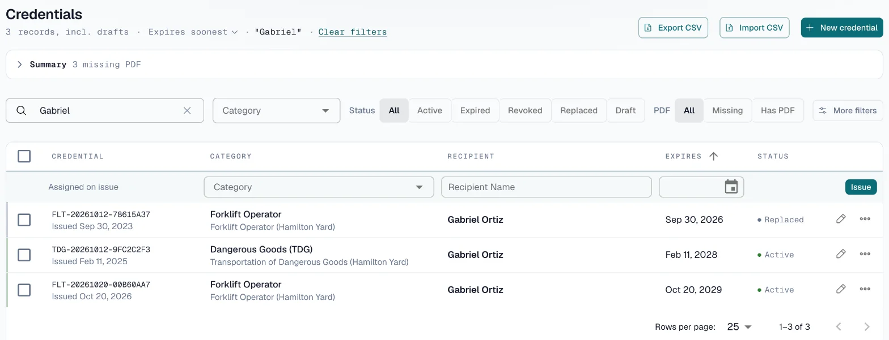
Task: Open more actions for TDG-20261012-9FC2C2F3
Action: point(865,254)
